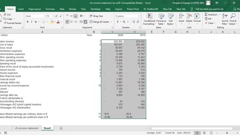
Task: Increase the font size
Action: pyautogui.click(x=57, y=16)
